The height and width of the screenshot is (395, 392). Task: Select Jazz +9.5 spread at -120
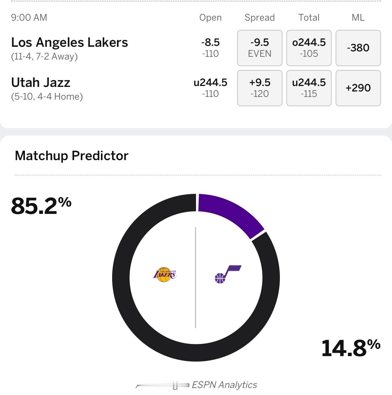click(260, 88)
